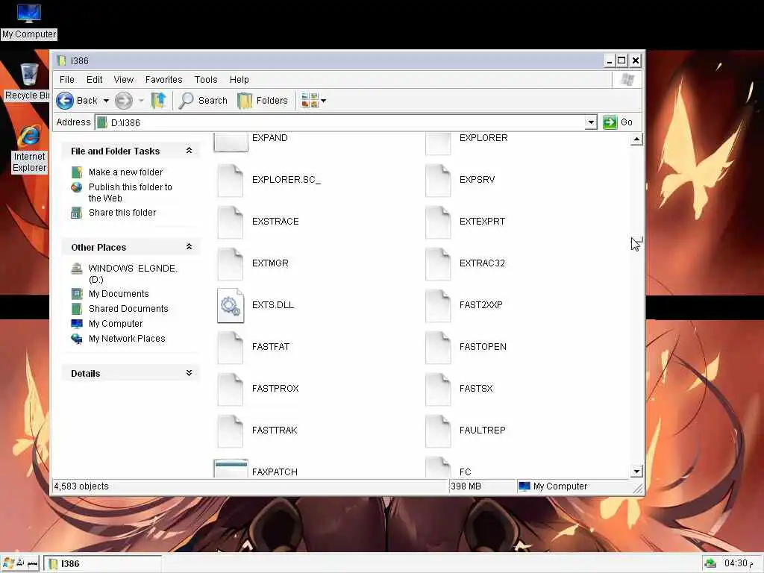Image resolution: width=764 pixels, height=573 pixels.
Task: Open Shared Documents in Other Places
Action: (x=128, y=308)
